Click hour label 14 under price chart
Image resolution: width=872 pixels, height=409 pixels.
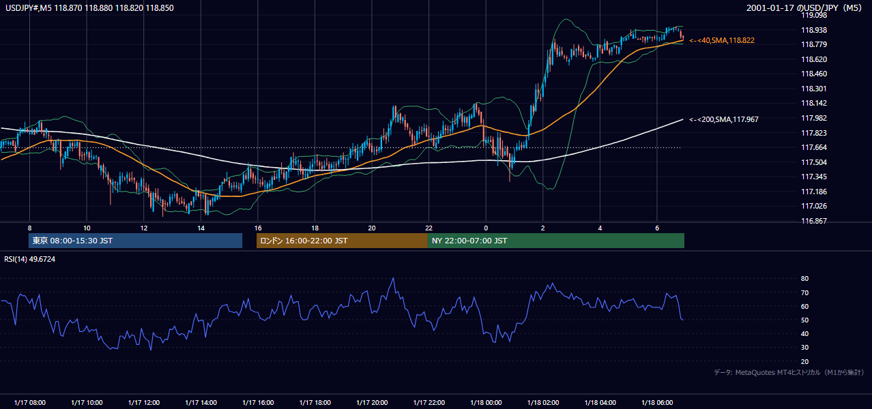[x=201, y=228]
